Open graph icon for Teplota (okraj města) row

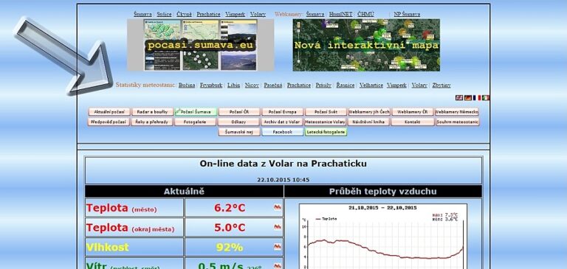278,227
